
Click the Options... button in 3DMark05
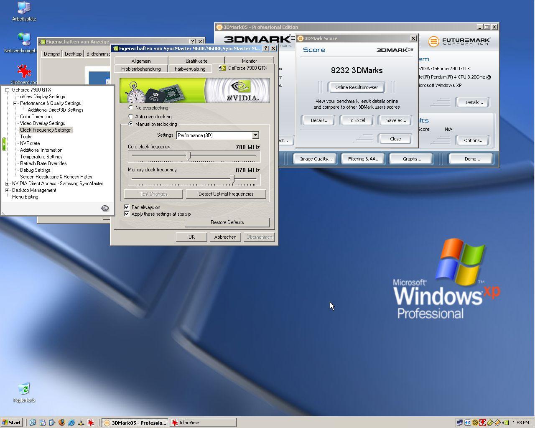tap(474, 140)
